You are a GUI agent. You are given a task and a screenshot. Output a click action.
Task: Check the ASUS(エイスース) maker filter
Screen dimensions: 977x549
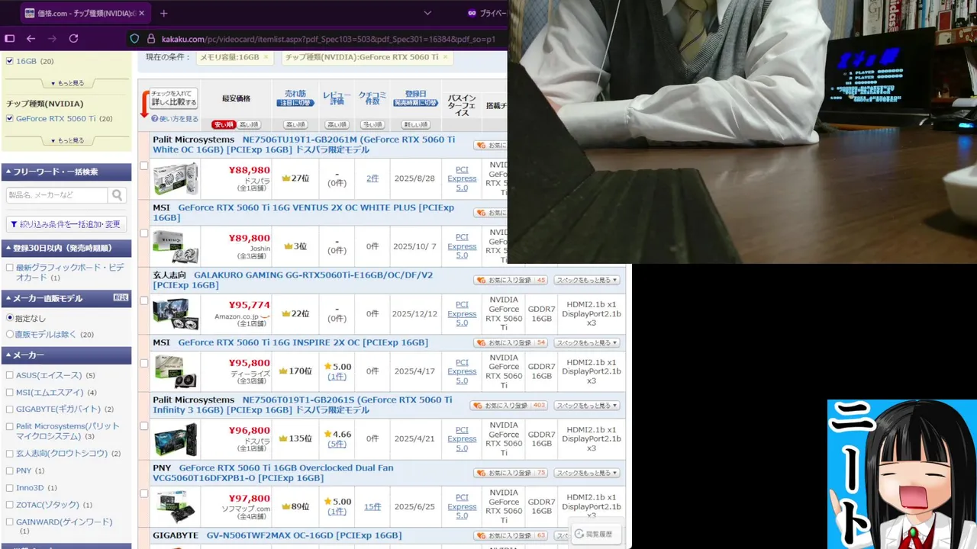[x=10, y=375]
